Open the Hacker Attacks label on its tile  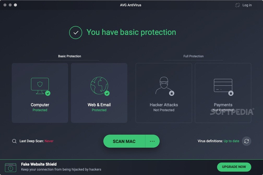[x=164, y=105]
